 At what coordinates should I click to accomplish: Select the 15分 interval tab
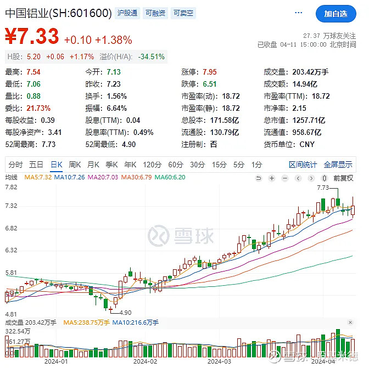pos(219,165)
